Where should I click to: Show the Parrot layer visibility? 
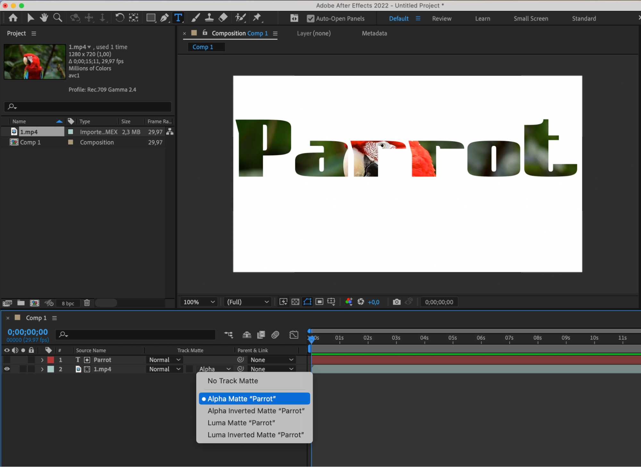[7, 360]
